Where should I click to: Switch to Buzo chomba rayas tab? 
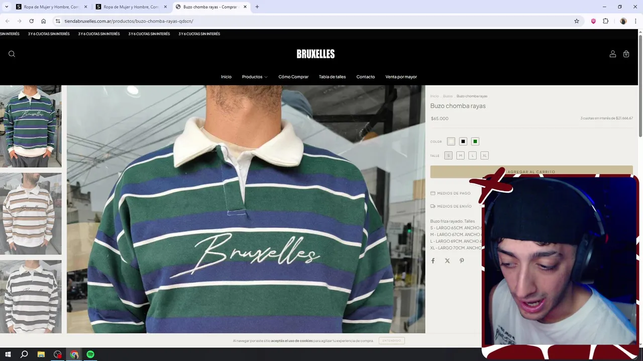[210, 7]
